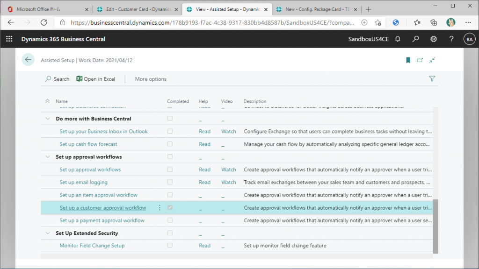The height and width of the screenshot is (269, 479).
Task: Toggle Completed for Set up approval workflows group
Action: click(x=170, y=156)
